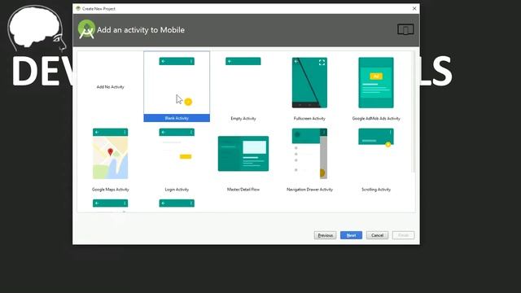Proceed with the Next button

[x=351, y=235]
